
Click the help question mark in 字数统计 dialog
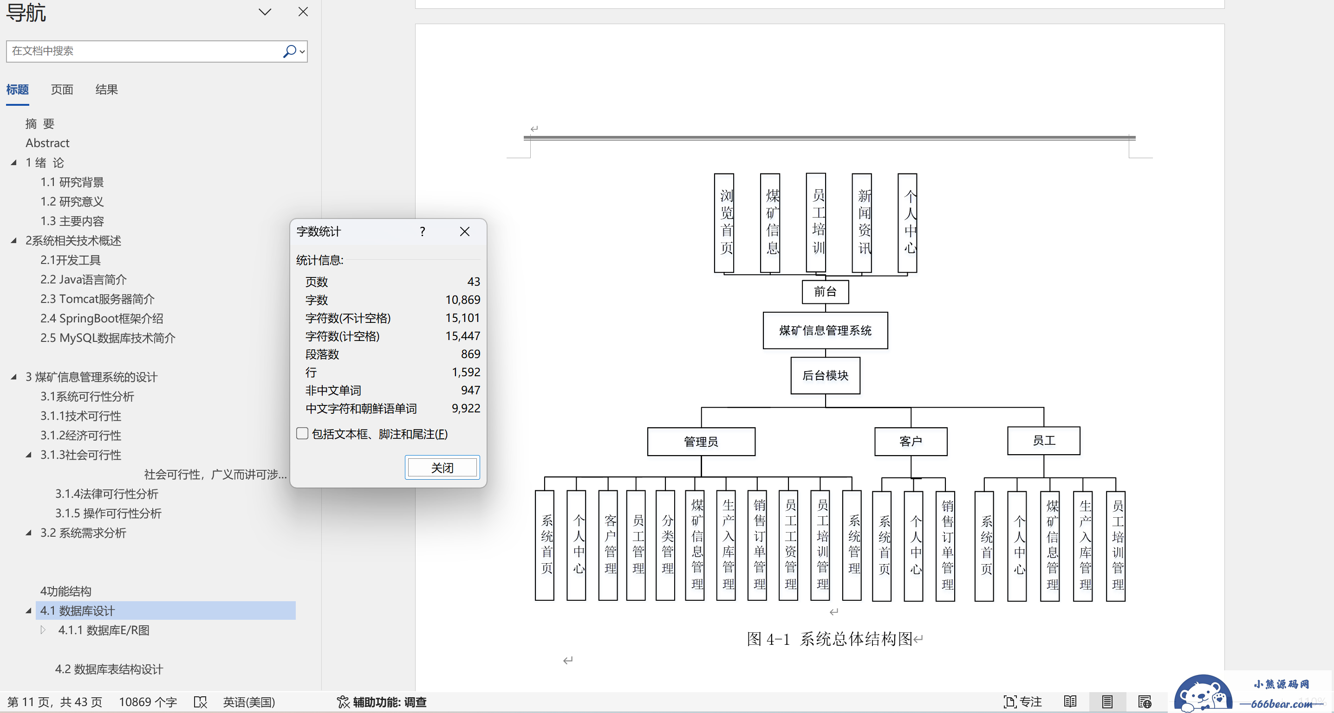click(x=423, y=231)
